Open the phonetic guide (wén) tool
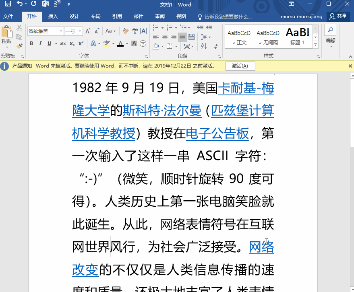The image size is (354, 292). click(135, 31)
